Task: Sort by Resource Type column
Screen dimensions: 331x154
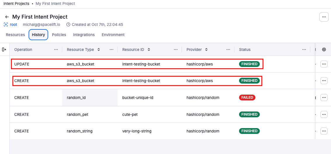Action: [x=99, y=49]
